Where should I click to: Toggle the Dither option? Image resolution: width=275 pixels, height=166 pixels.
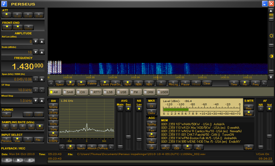click(28, 28)
